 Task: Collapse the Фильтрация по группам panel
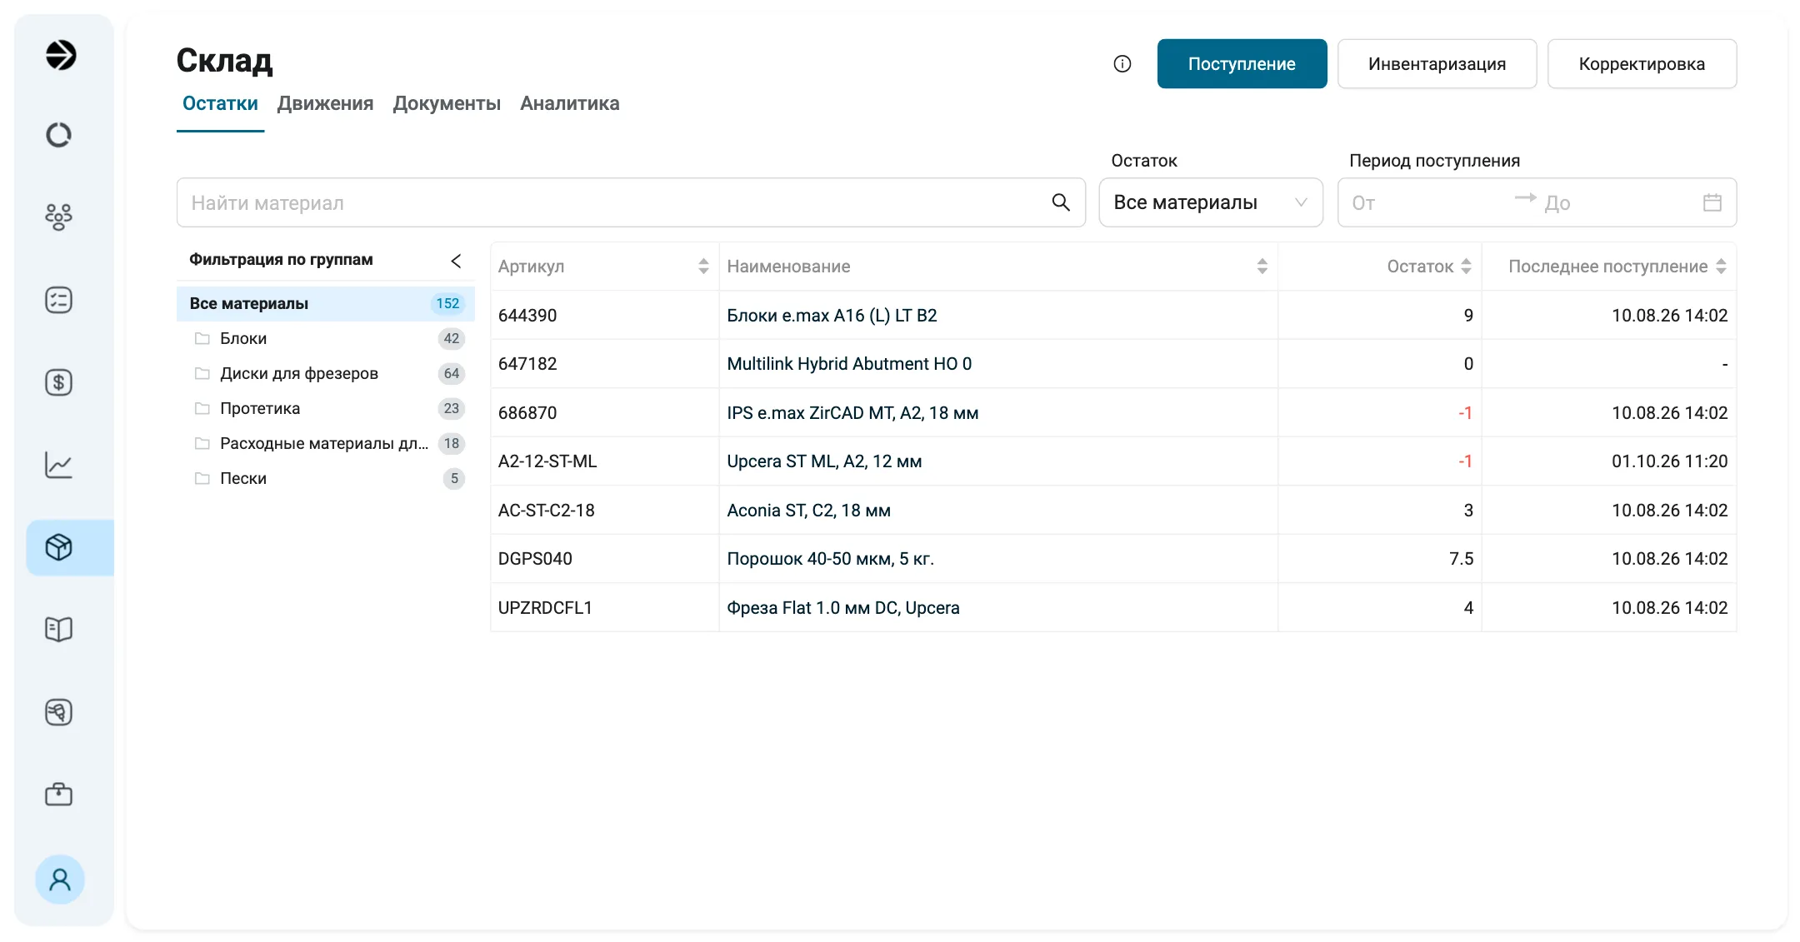456,261
